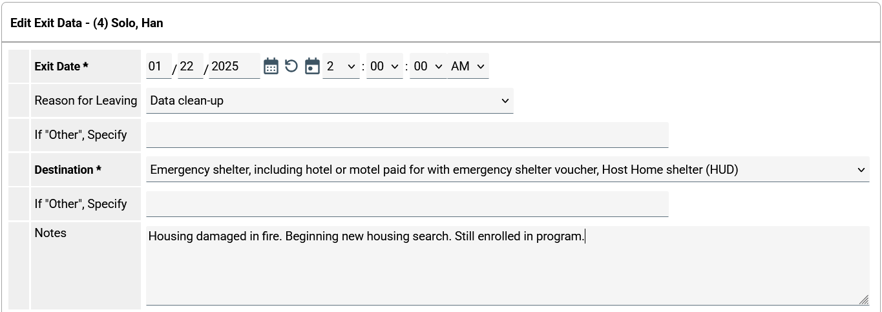Click the Edit Exit Data panel title

(x=87, y=23)
